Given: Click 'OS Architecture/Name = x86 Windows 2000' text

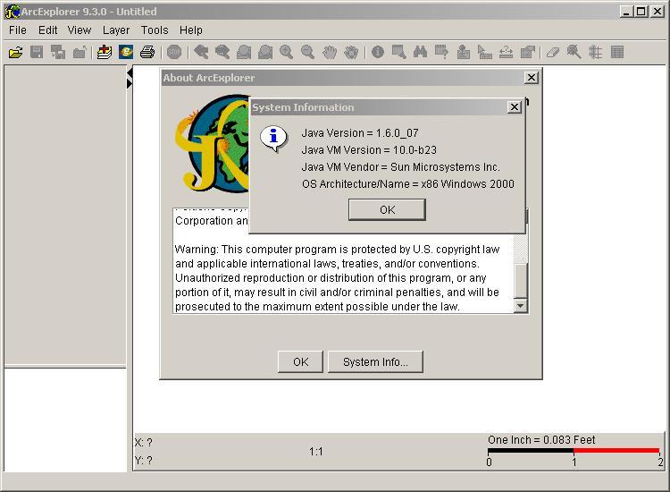Looking at the screenshot, I should click(x=407, y=184).
